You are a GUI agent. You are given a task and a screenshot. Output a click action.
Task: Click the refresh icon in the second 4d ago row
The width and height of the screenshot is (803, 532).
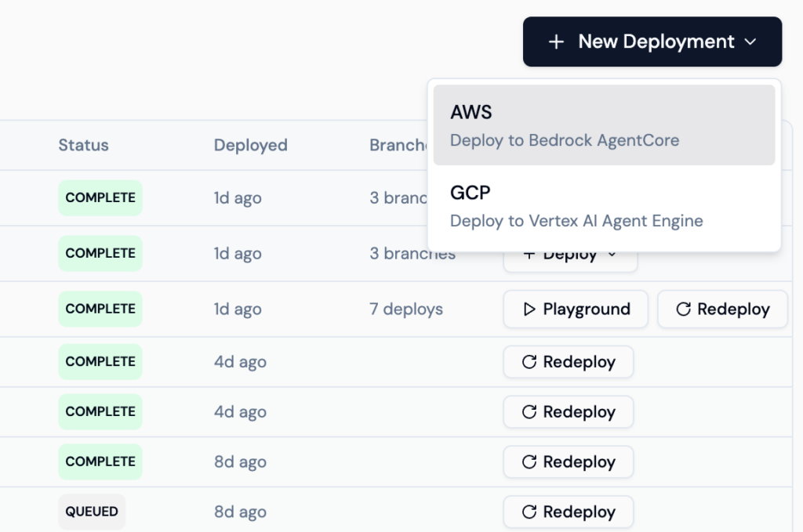click(x=529, y=412)
